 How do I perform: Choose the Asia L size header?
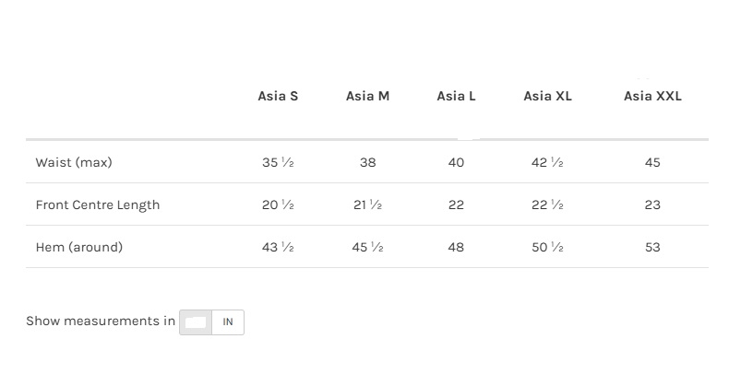(456, 96)
